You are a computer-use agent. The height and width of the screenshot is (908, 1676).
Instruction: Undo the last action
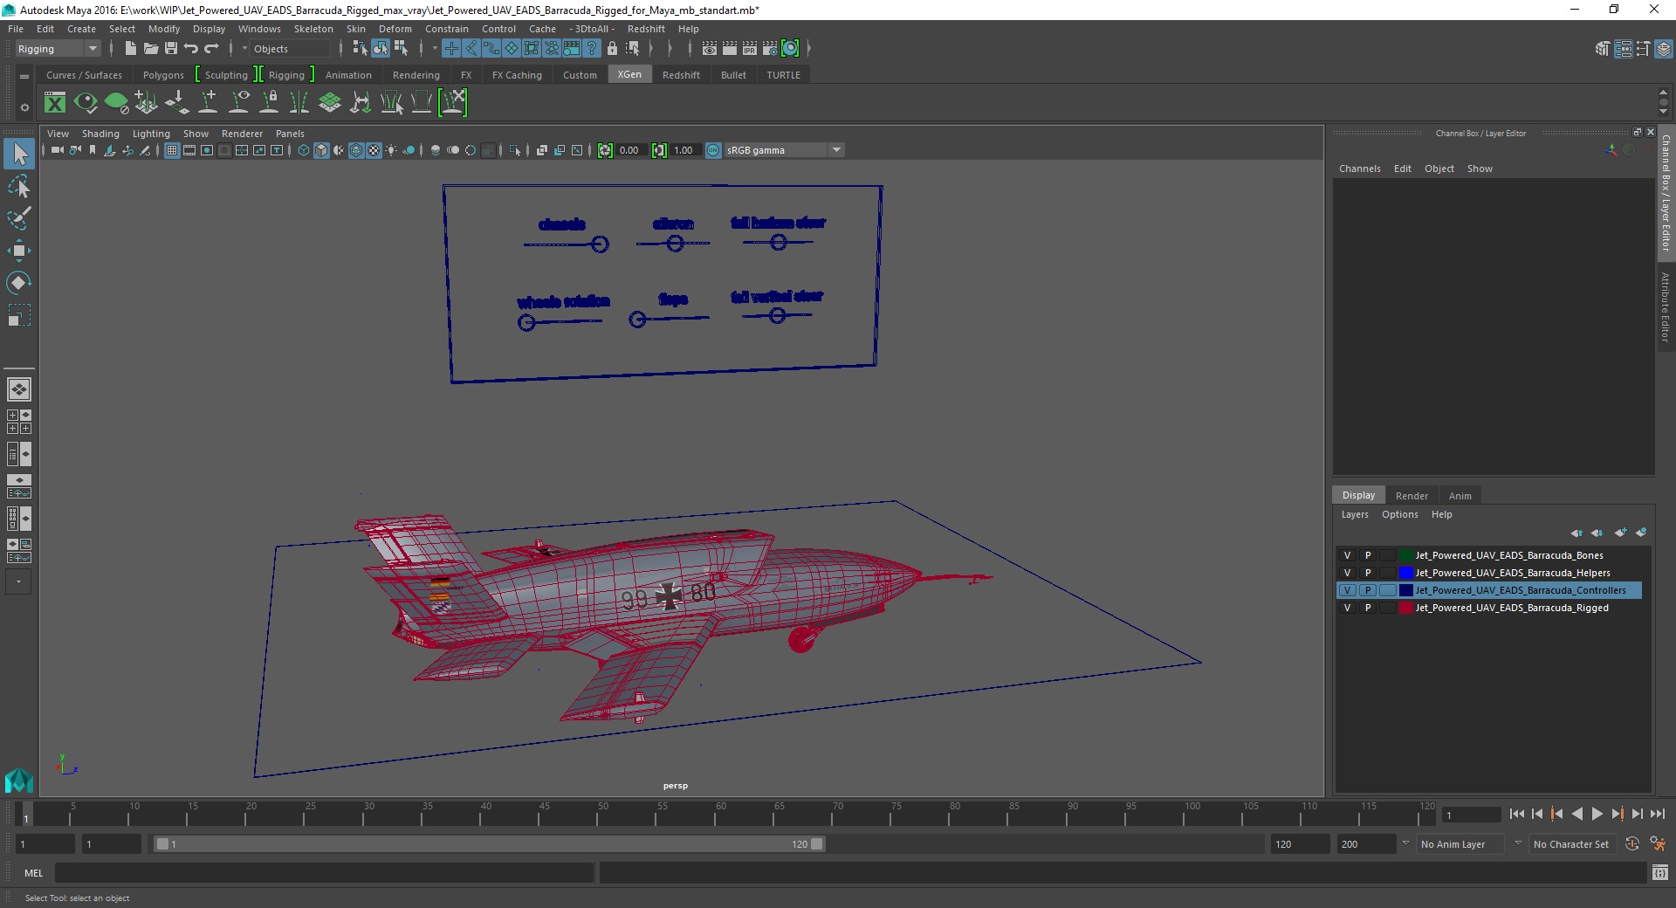pos(191,49)
